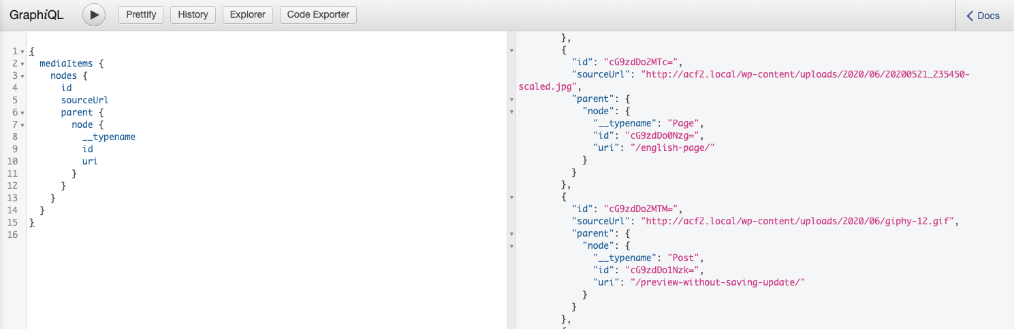Click the "Post" typename value

[683, 258]
